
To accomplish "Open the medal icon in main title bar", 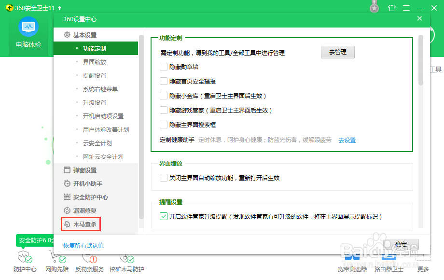I will tap(375, 7).
